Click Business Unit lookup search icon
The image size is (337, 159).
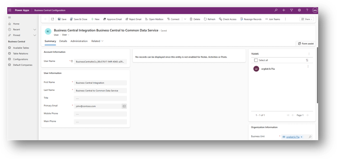(x=310, y=137)
